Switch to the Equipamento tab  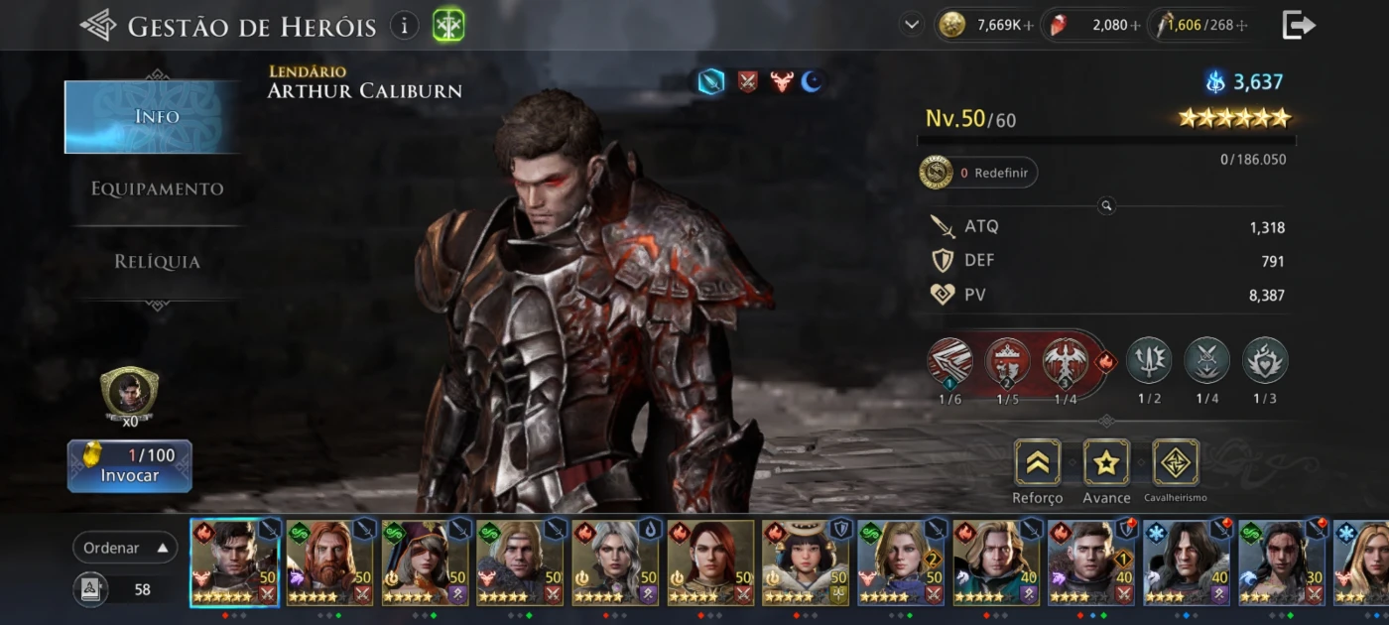[157, 188]
